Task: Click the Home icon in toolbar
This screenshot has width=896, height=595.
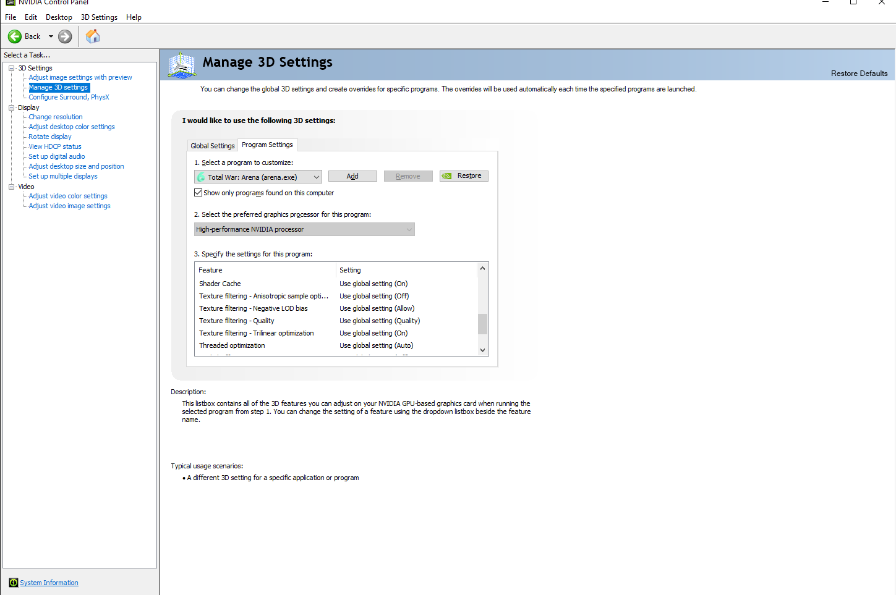Action: [x=93, y=36]
